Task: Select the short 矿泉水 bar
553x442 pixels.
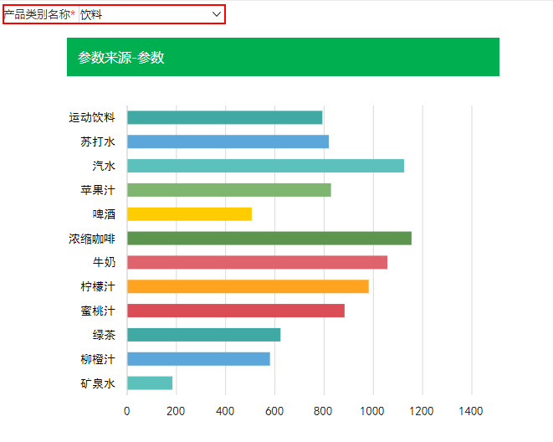Action: (150, 383)
